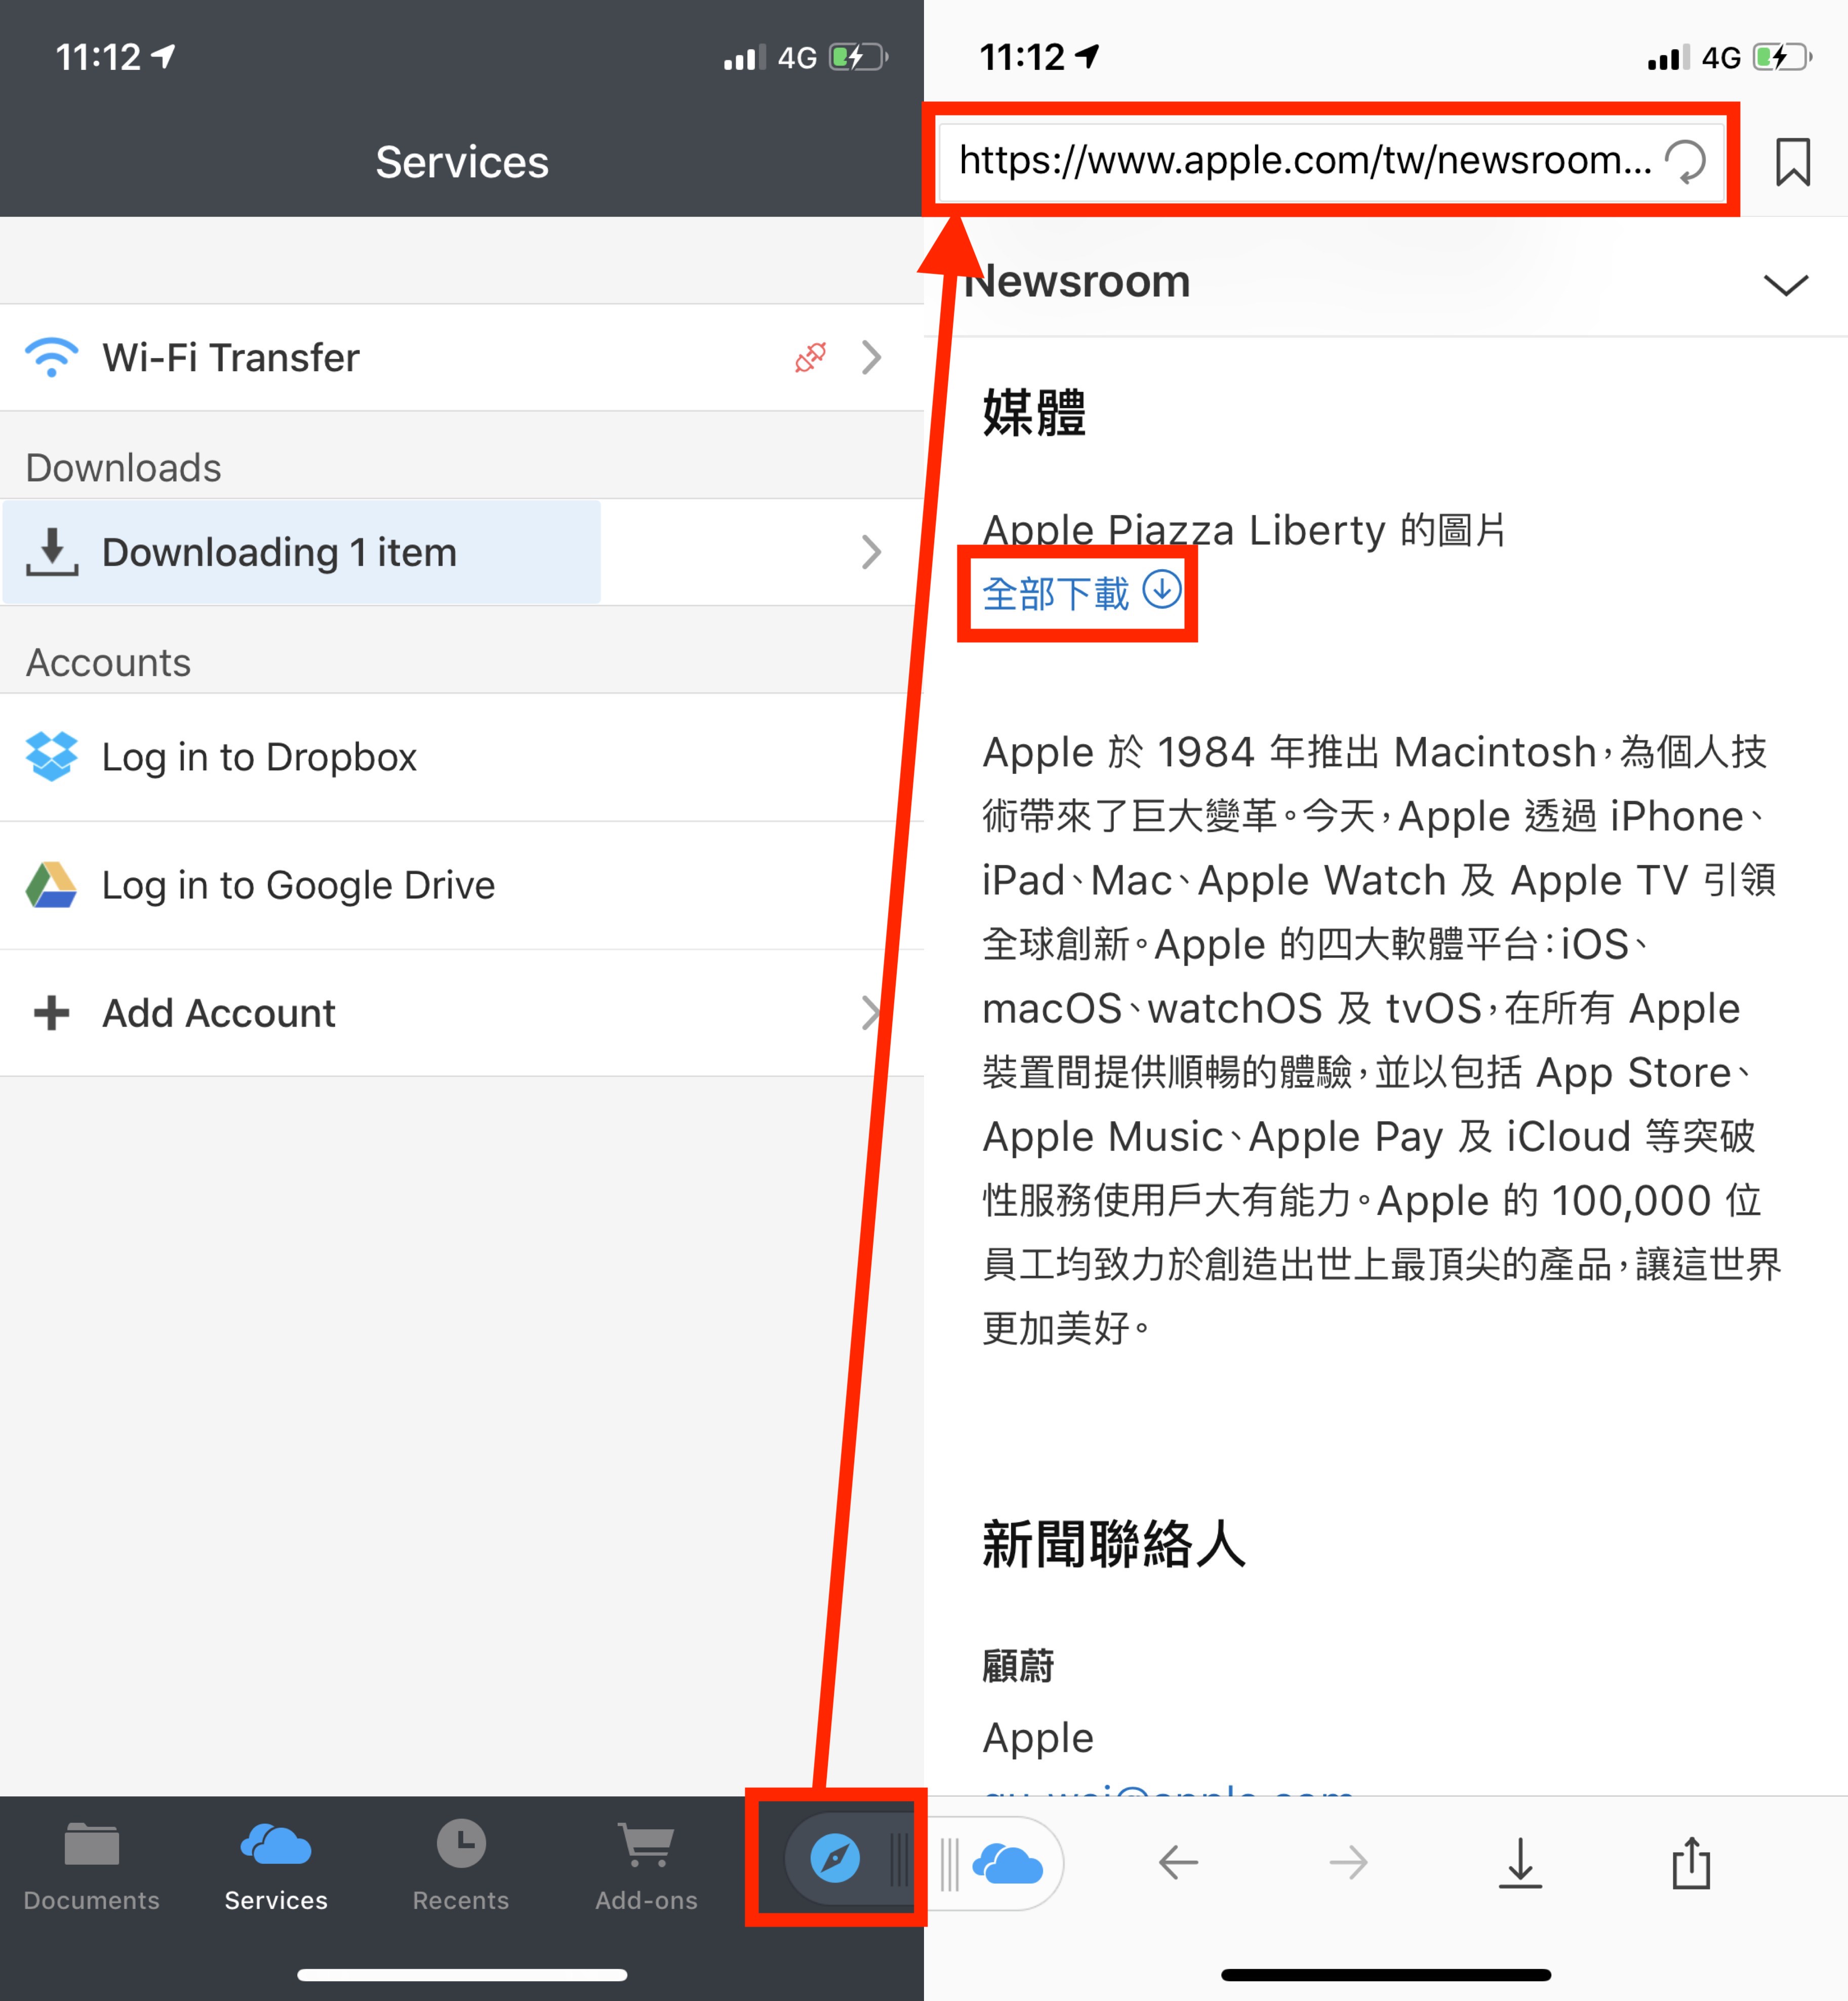1848x2001 pixels.
Task: Go forward with the right arrow
Action: pos(1348,1863)
